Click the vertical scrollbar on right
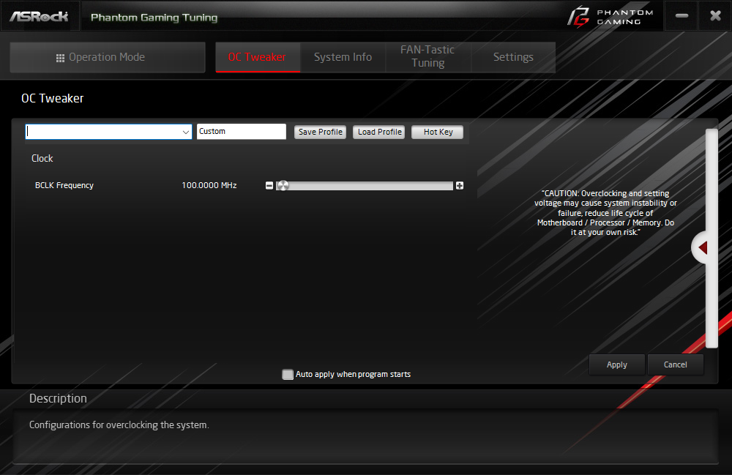Image resolution: width=732 pixels, height=475 pixels. [712, 238]
